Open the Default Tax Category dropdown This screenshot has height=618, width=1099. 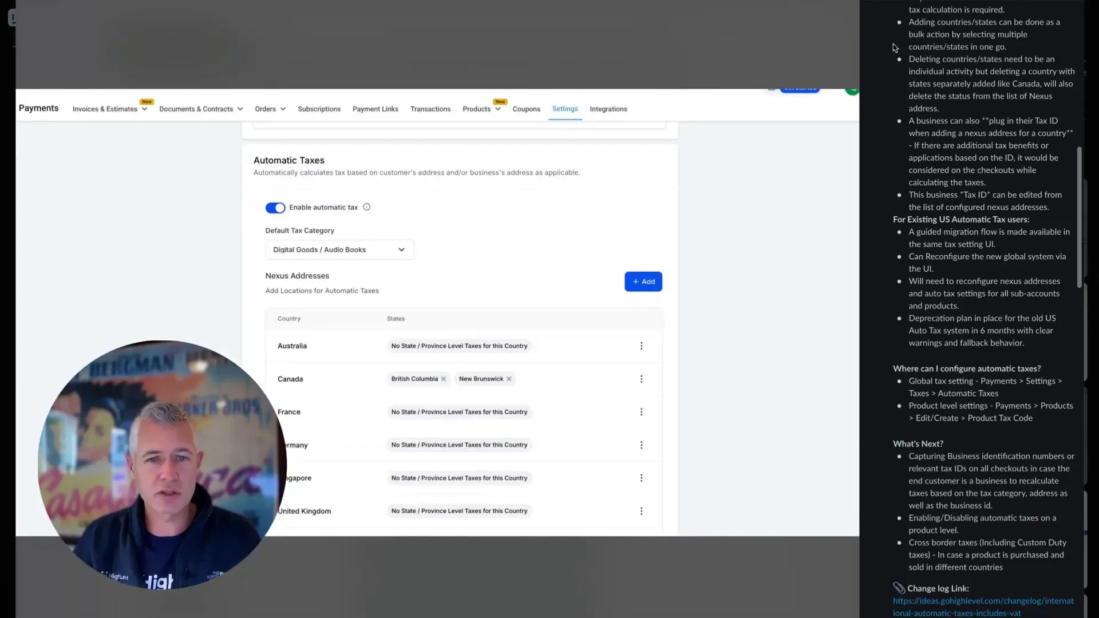(x=339, y=249)
